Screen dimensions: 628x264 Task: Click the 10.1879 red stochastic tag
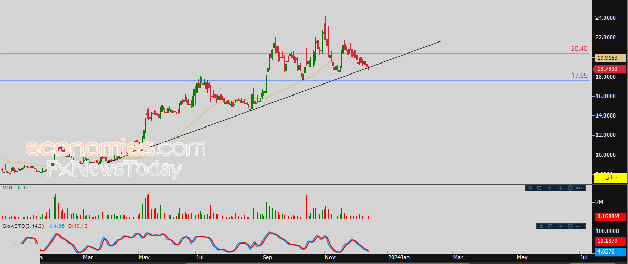coord(610,241)
